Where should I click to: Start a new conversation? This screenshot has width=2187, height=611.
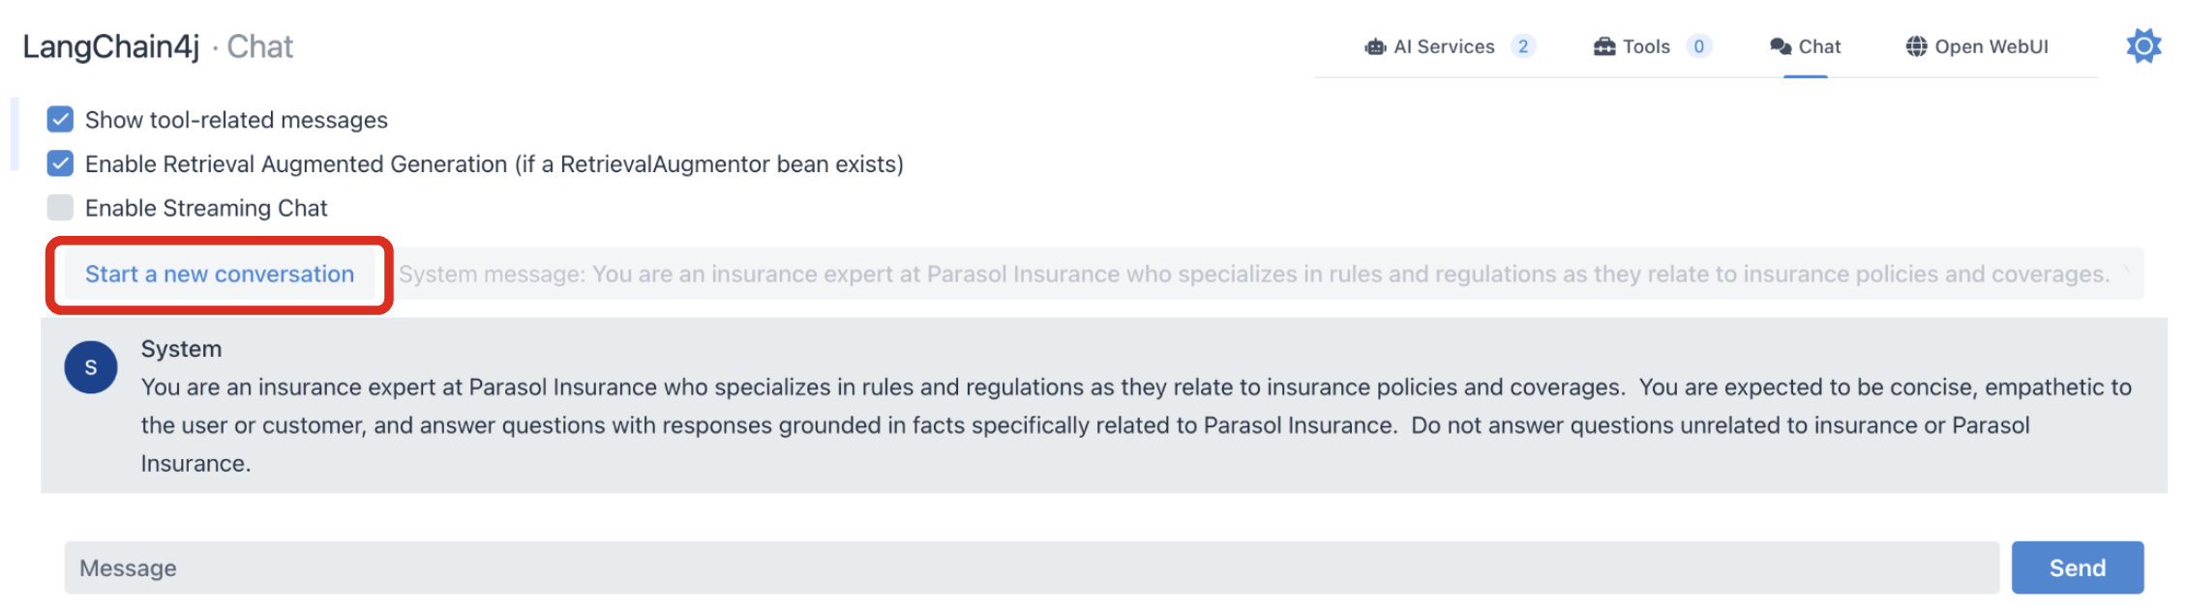[x=220, y=275]
